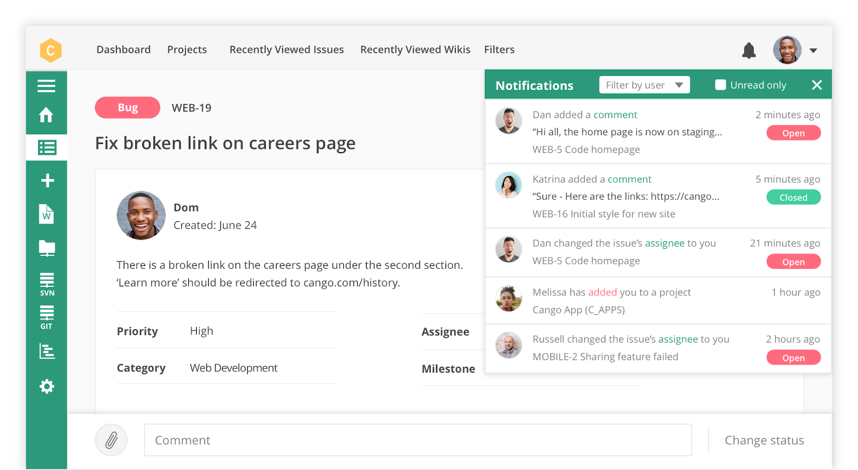This screenshot has width=858, height=470.
Task: Expand the Filter by user dropdown
Action: pyautogui.click(x=644, y=85)
